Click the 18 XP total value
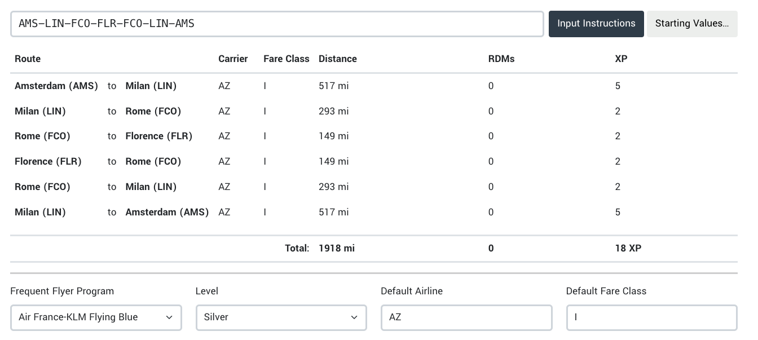 pos(628,248)
